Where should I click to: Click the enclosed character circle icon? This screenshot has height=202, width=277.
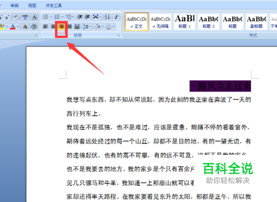tap(34, 27)
